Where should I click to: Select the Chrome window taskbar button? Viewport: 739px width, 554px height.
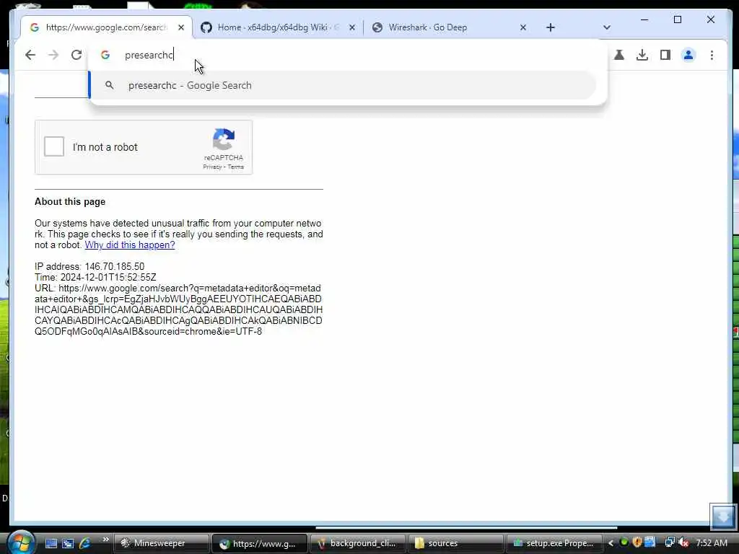[259, 543]
